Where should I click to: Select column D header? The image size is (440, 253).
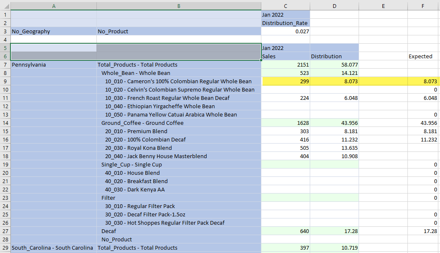[x=334, y=6]
